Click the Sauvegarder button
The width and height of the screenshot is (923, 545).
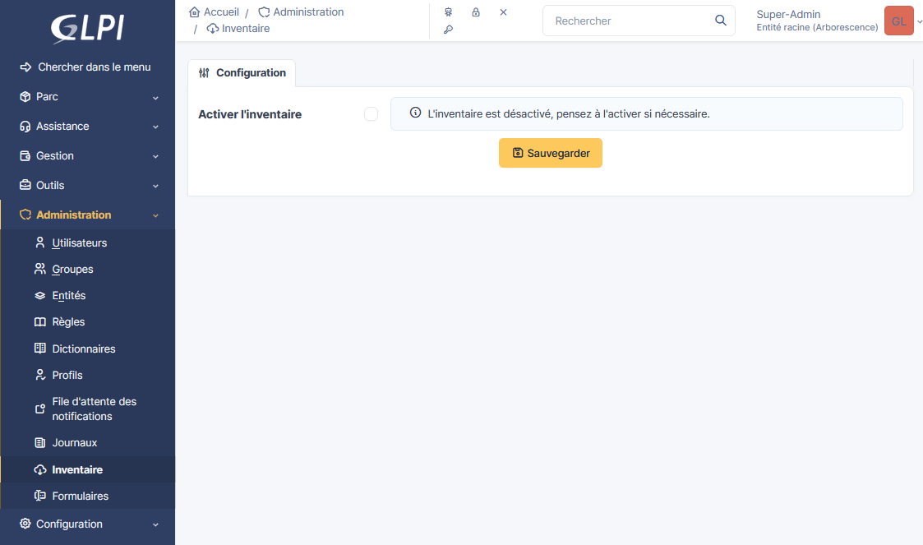coord(551,153)
